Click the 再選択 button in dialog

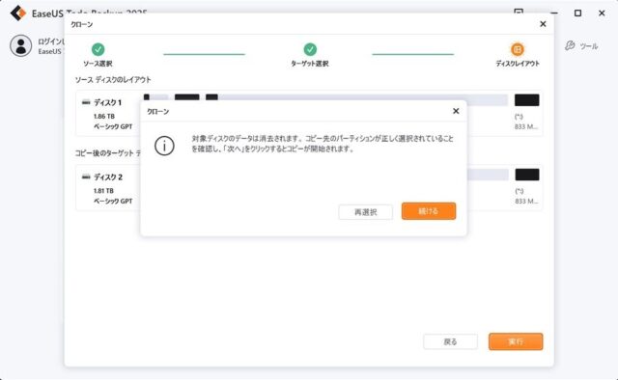coord(365,212)
